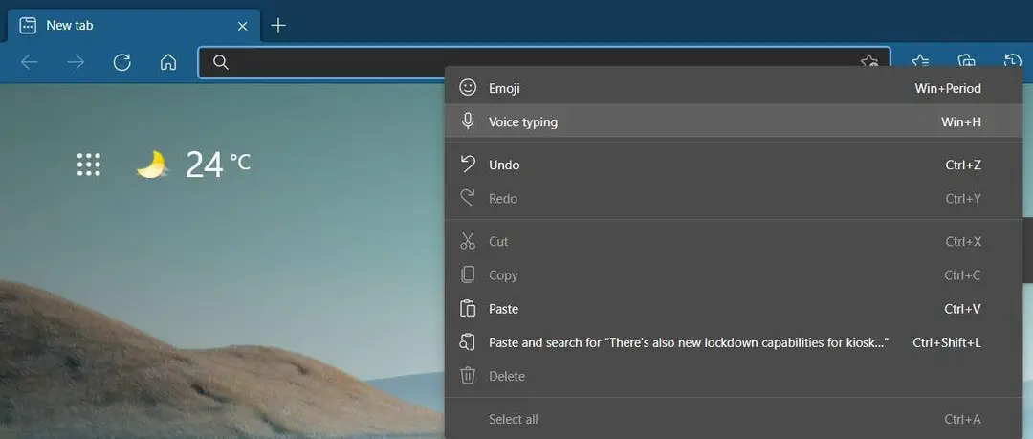1033x439 pixels.
Task: Open the new tab with plus button
Action: (278, 26)
